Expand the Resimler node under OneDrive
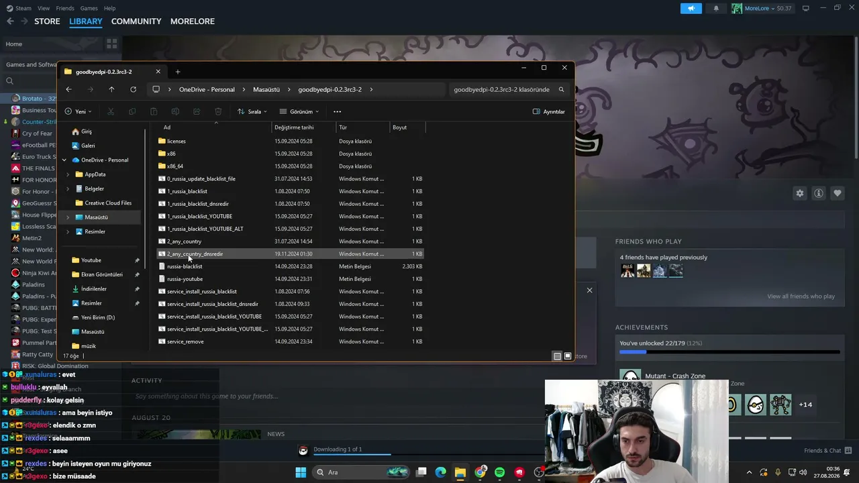Image resolution: width=859 pixels, height=483 pixels. point(68,231)
